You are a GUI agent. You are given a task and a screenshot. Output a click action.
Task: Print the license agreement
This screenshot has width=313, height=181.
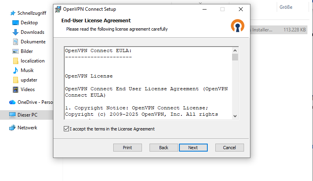[x=128, y=148]
